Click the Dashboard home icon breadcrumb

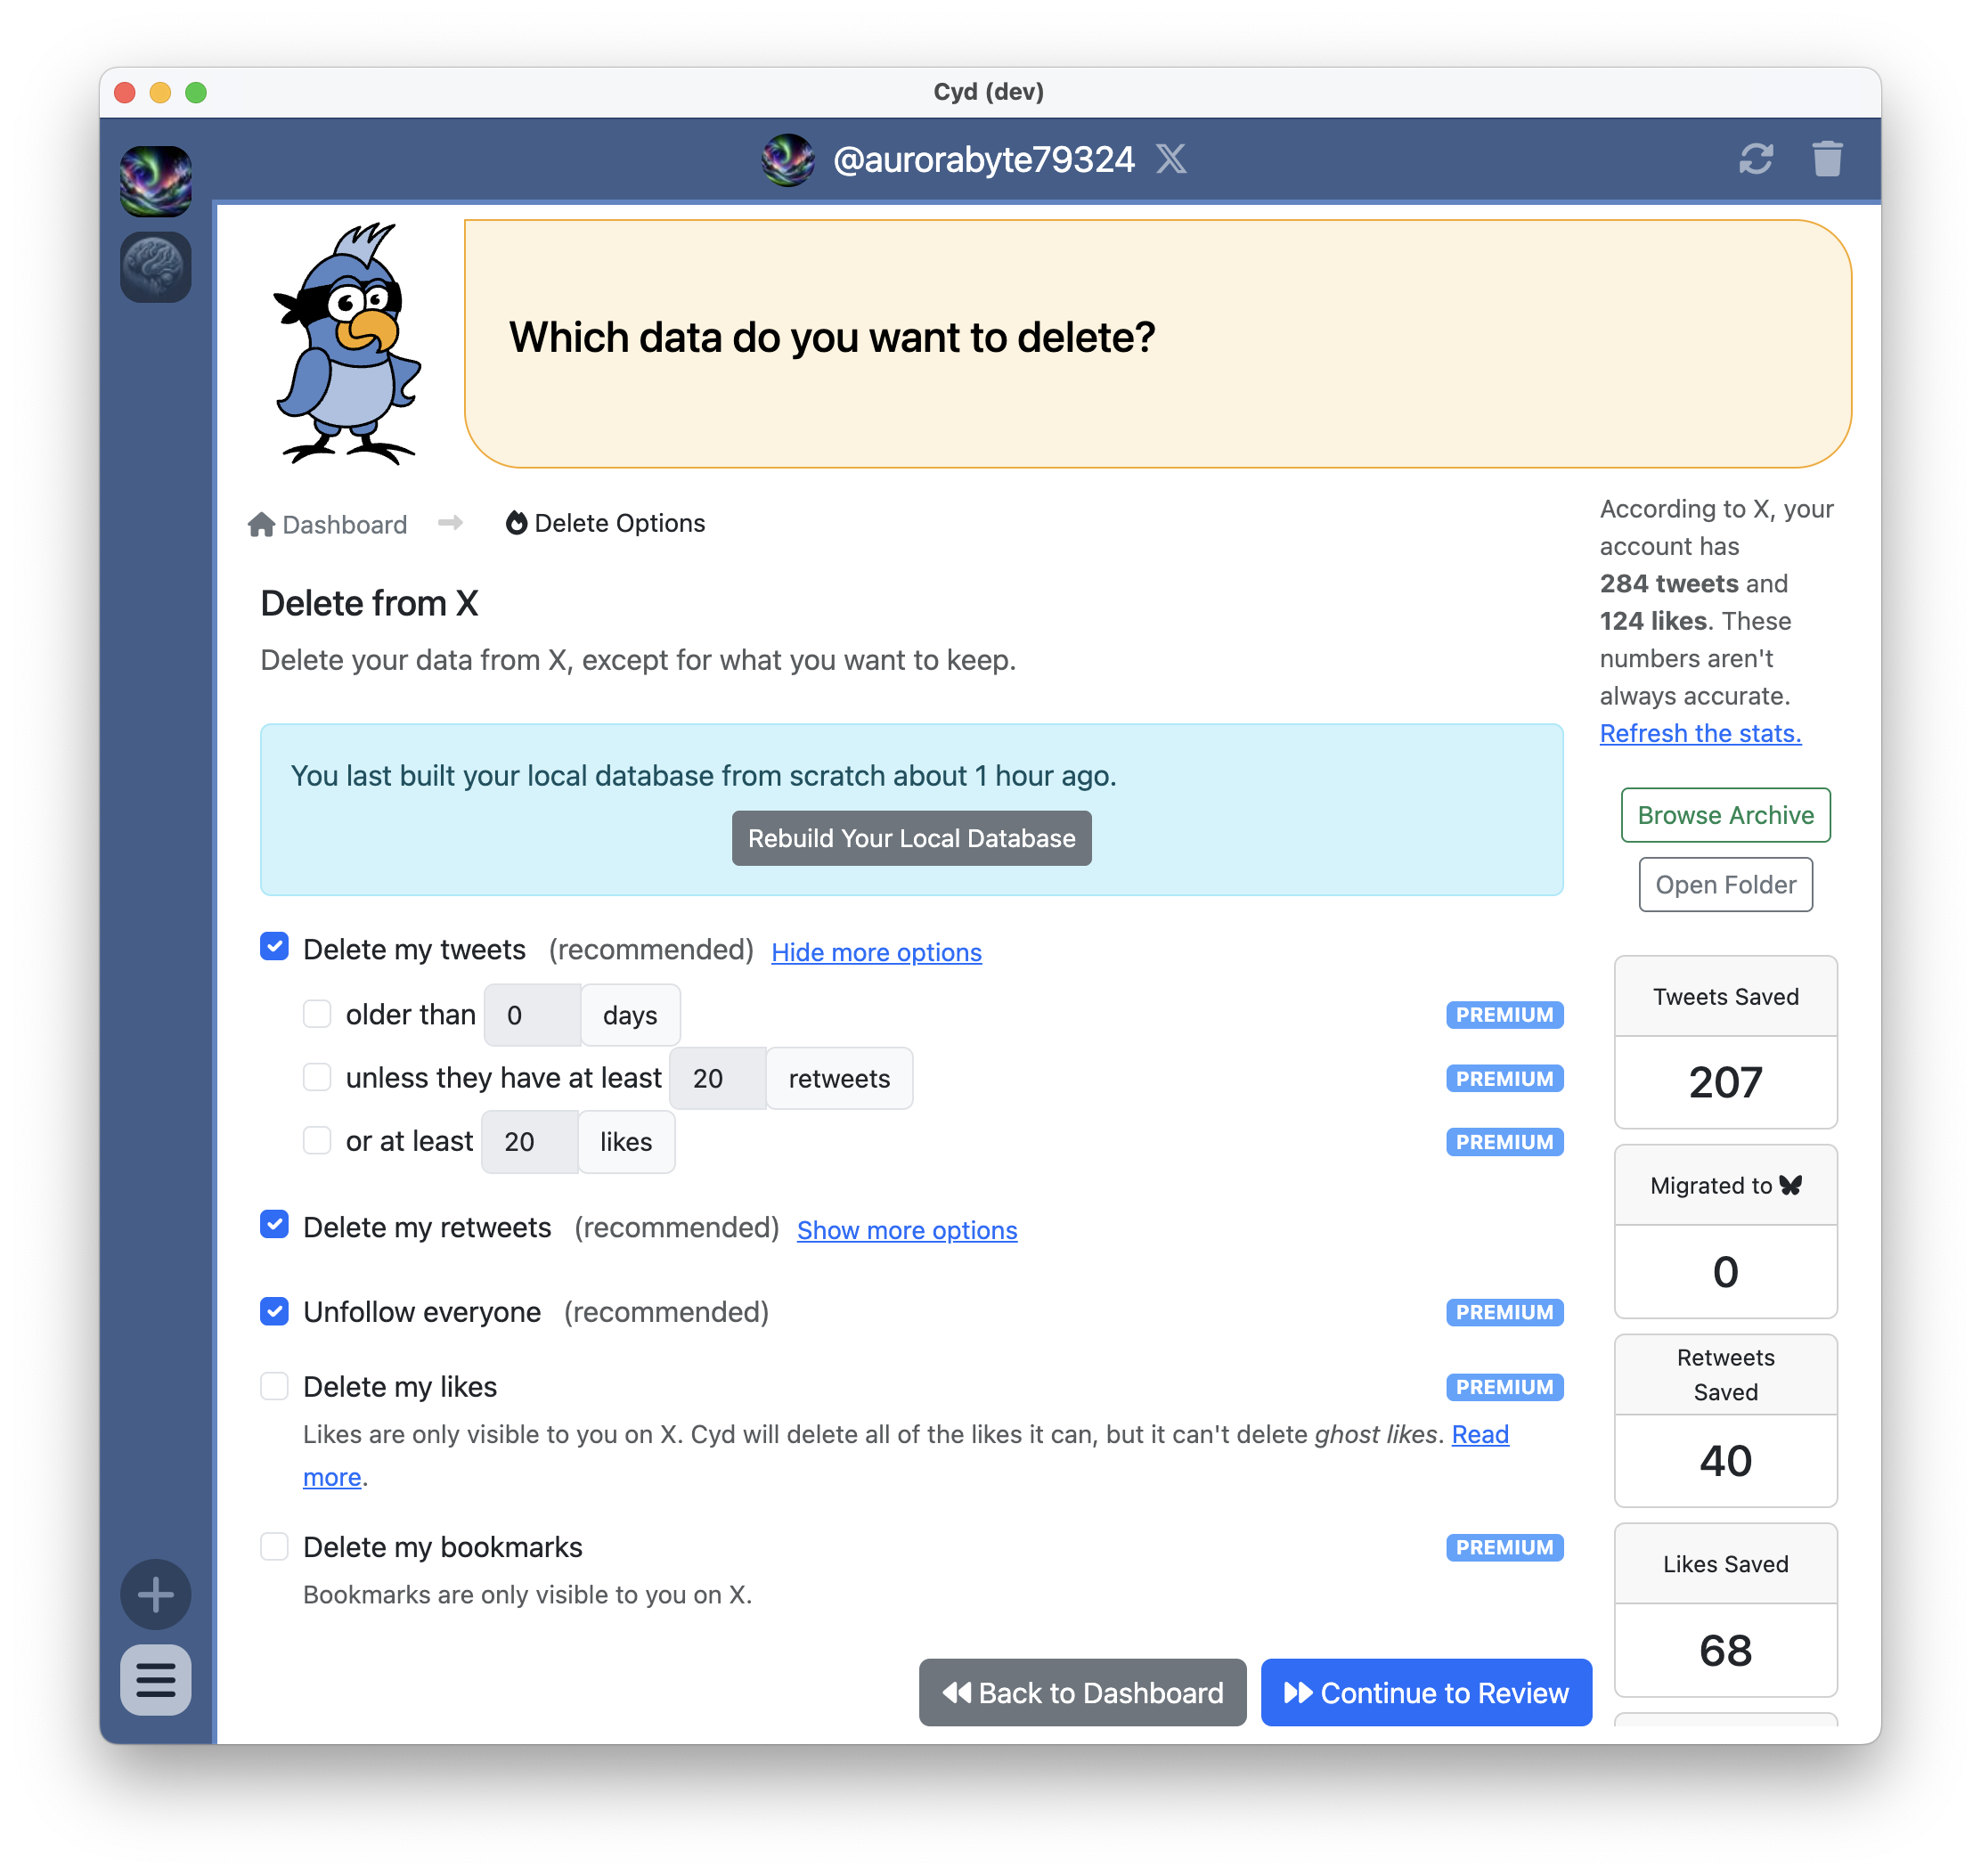pos(262,524)
